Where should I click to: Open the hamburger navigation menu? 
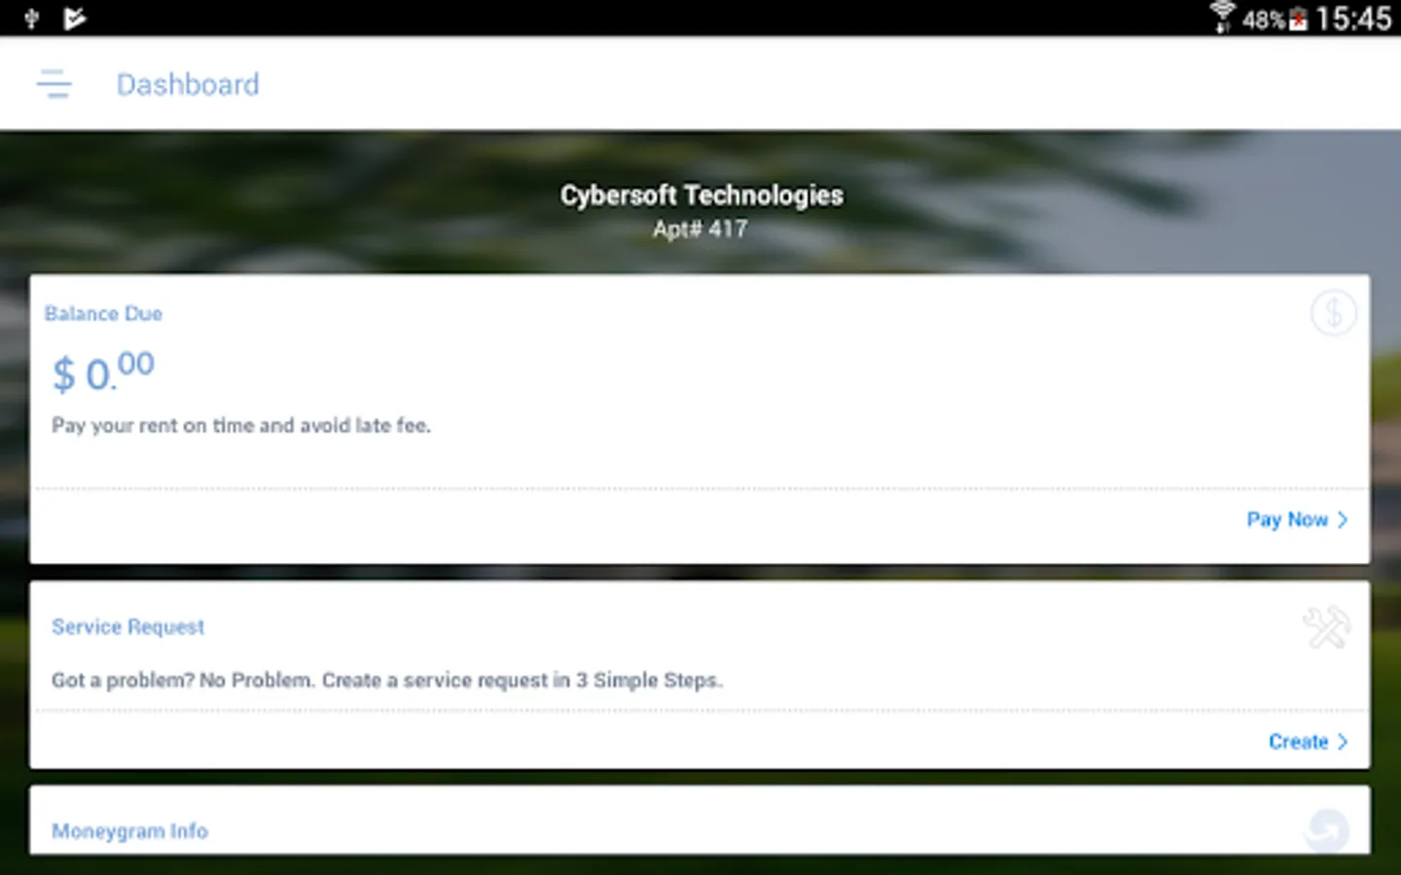[54, 85]
